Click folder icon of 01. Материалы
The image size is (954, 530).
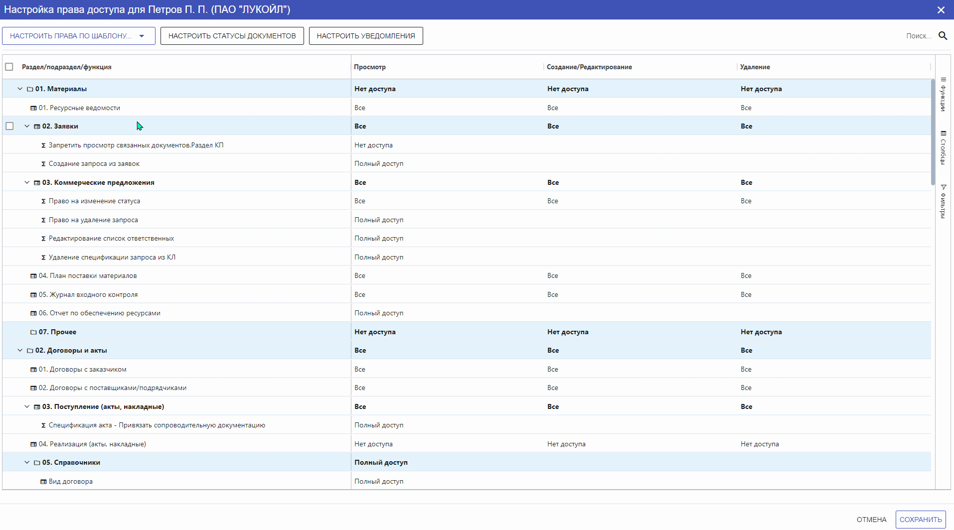click(30, 89)
